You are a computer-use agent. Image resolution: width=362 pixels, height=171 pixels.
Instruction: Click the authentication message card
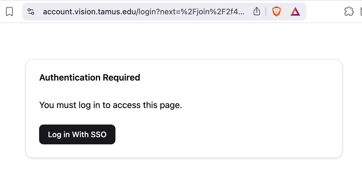click(184, 109)
